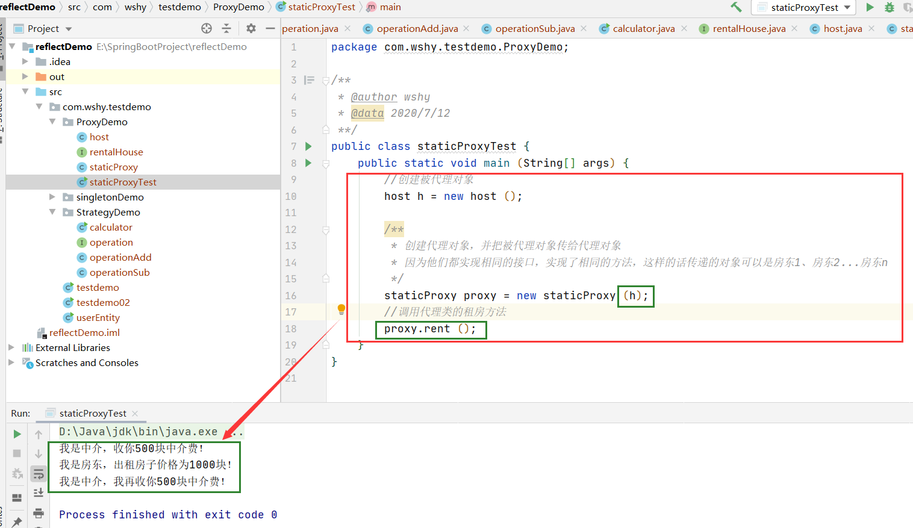913x528 pixels.
Task: Click the down the stack trace arrow
Action: click(39, 454)
